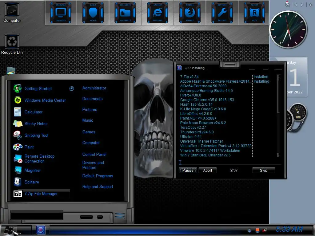Image resolution: width=315 pixels, height=236 pixels.
Task: Click the Sticky Notes icon
Action: click(18, 124)
